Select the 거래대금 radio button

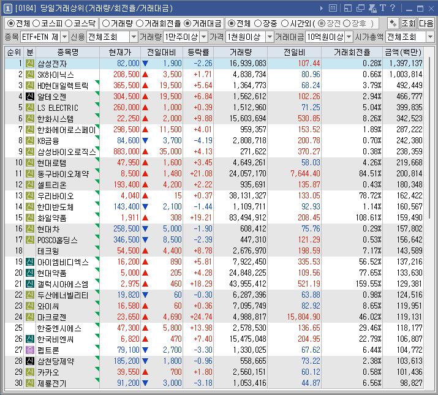187,23
